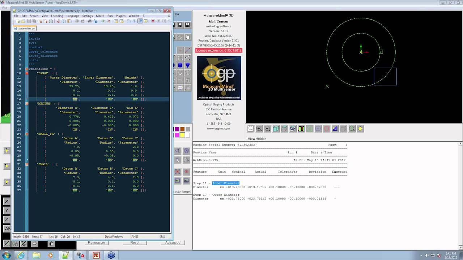The image size is (463, 260).
Task: Click the New file icon in Notepad++ toolbar
Action: 18,21
